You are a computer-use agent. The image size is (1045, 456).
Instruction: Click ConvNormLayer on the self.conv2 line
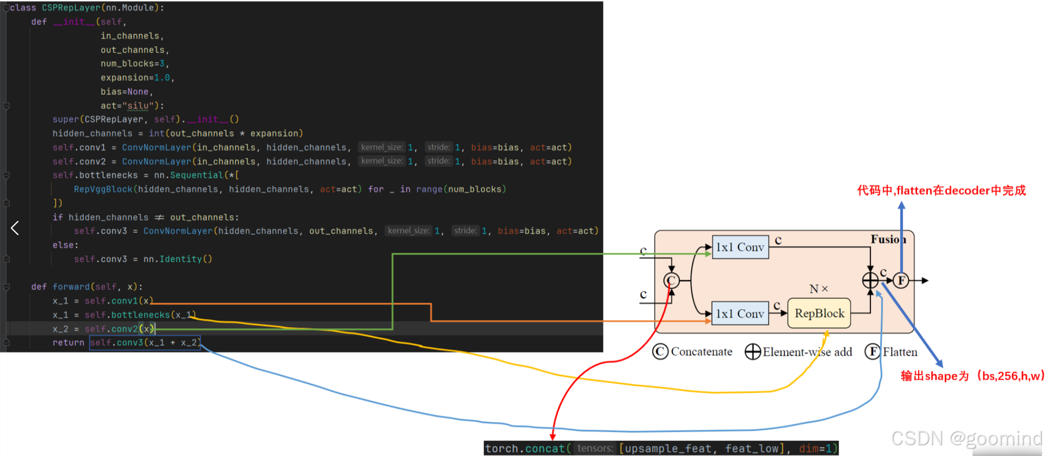coord(156,162)
